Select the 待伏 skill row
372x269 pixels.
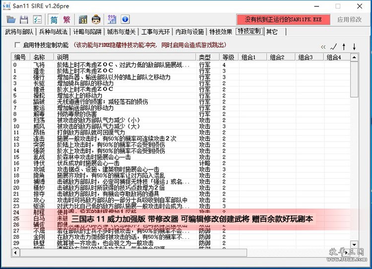point(181,163)
